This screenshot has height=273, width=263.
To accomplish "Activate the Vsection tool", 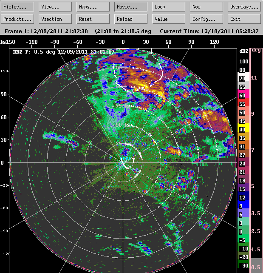I will [55, 19].
